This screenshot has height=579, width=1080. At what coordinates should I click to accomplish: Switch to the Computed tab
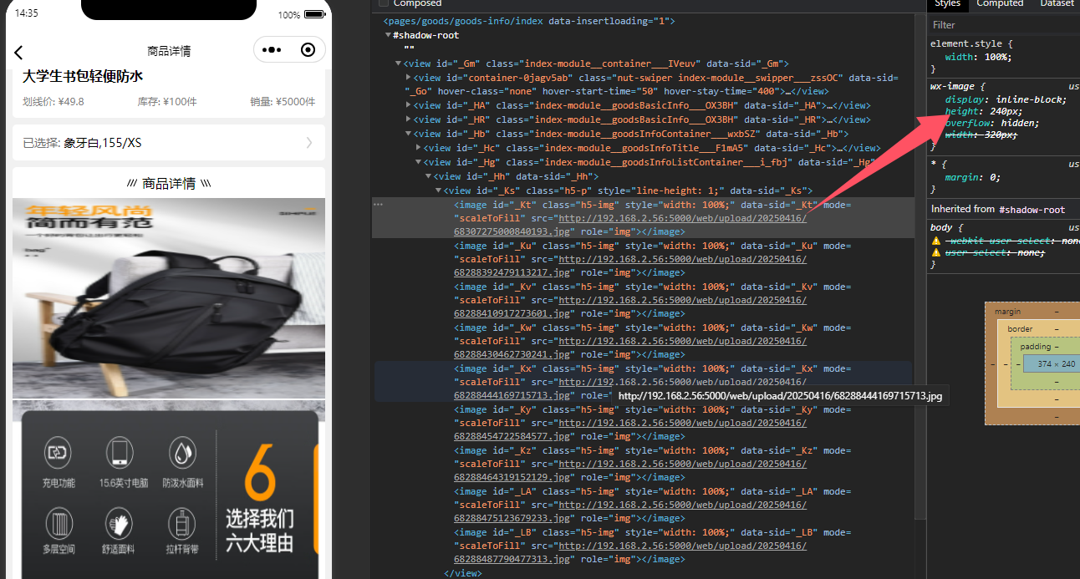coord(1000,4)
